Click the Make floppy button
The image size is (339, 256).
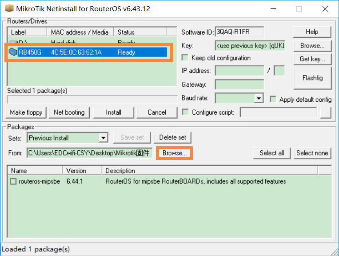click(26, 112)
